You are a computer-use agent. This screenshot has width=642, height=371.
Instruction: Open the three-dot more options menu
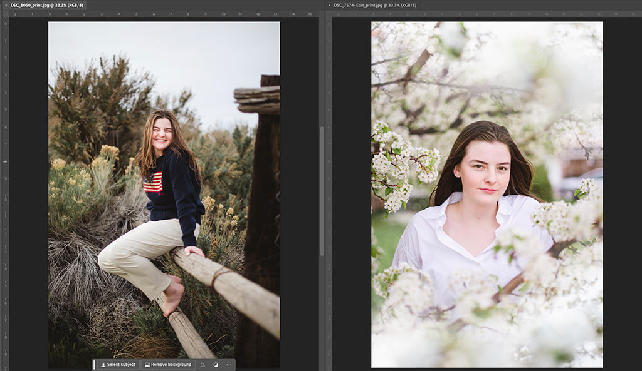pyautogui.click(x=229, y=364)
